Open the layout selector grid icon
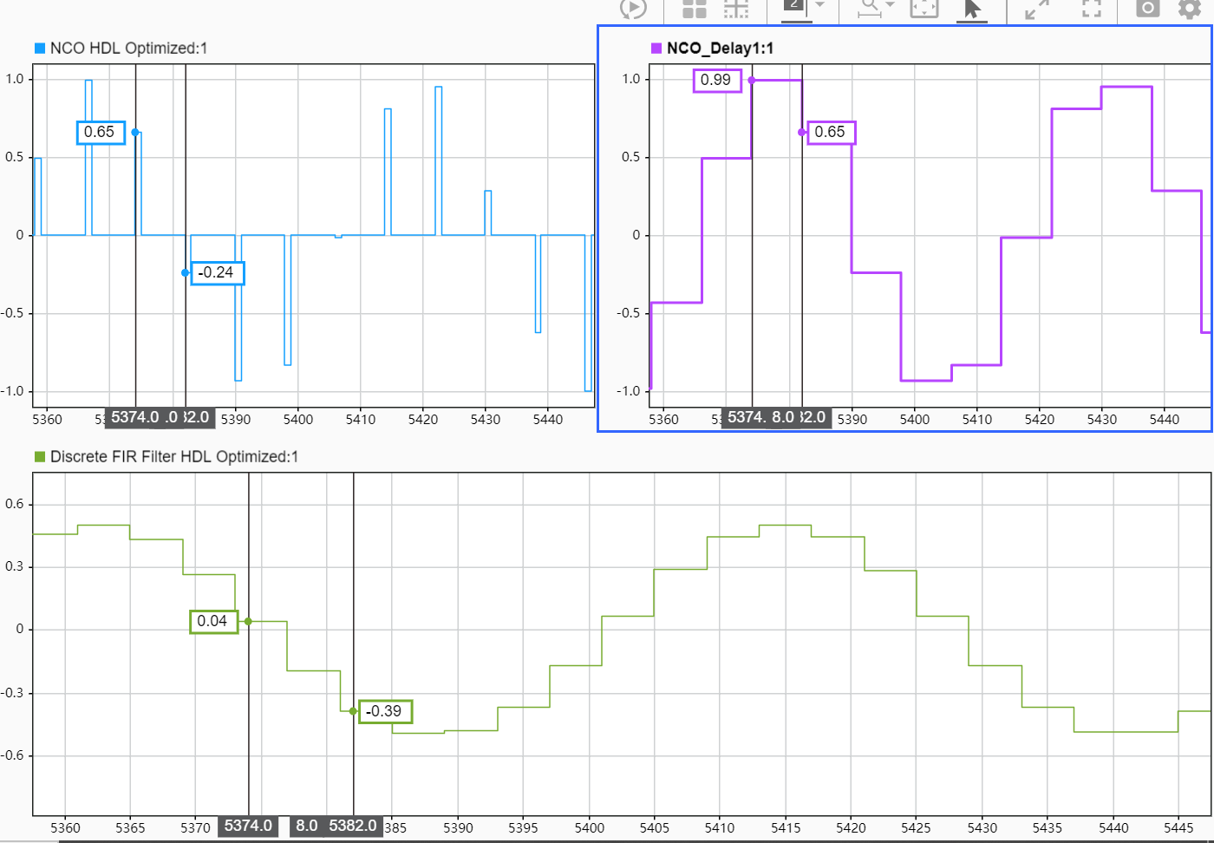The height and width of the screenshot is (843, 1214). pos(693,10)
